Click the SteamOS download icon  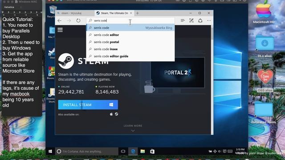116,114
